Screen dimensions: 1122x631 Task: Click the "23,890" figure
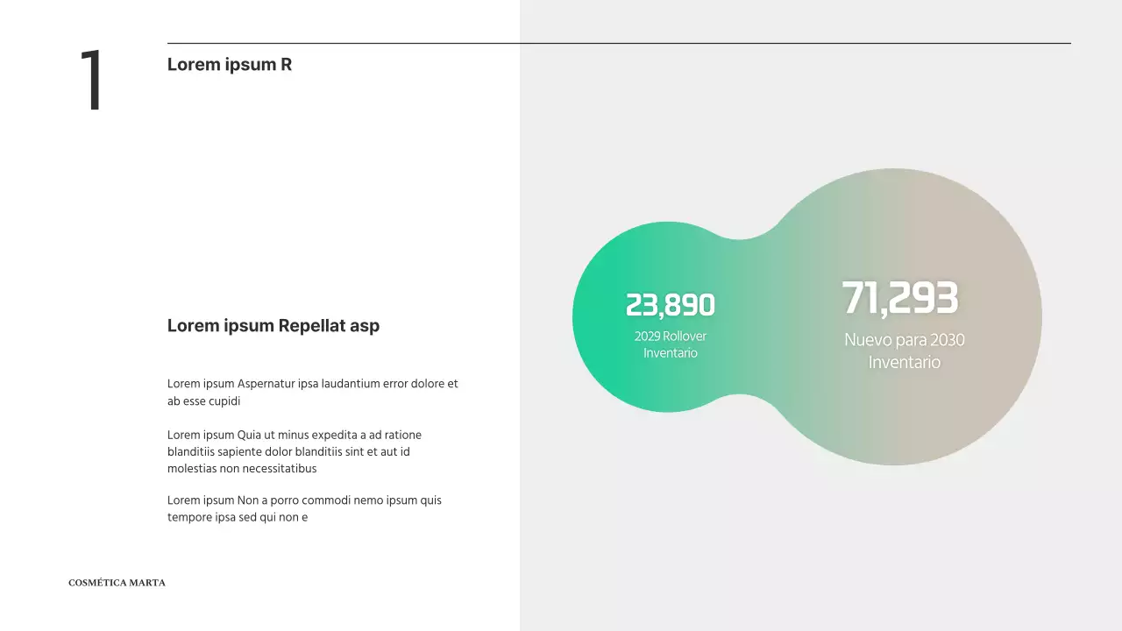(x=671, y=305)
